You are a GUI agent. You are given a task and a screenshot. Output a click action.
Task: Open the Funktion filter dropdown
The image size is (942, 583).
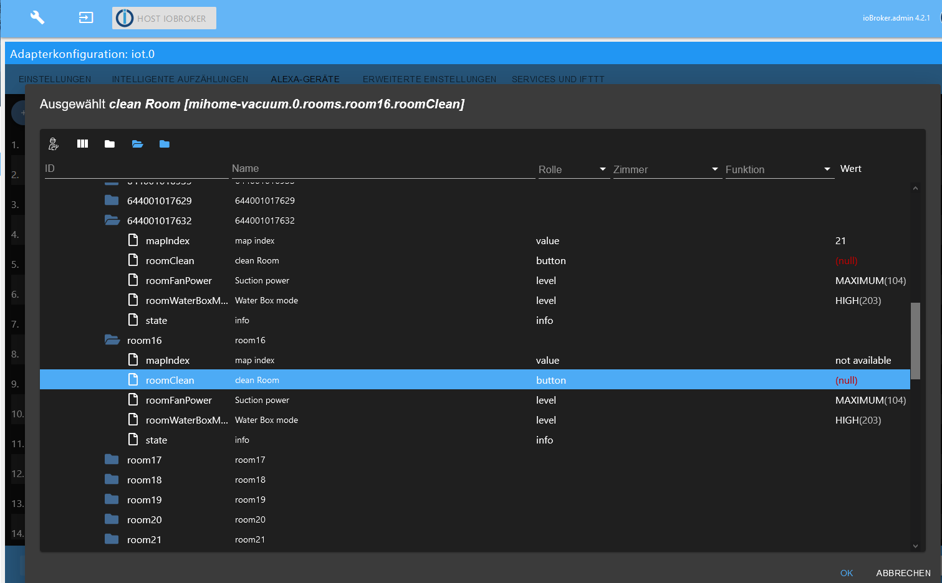coord(779,169)
